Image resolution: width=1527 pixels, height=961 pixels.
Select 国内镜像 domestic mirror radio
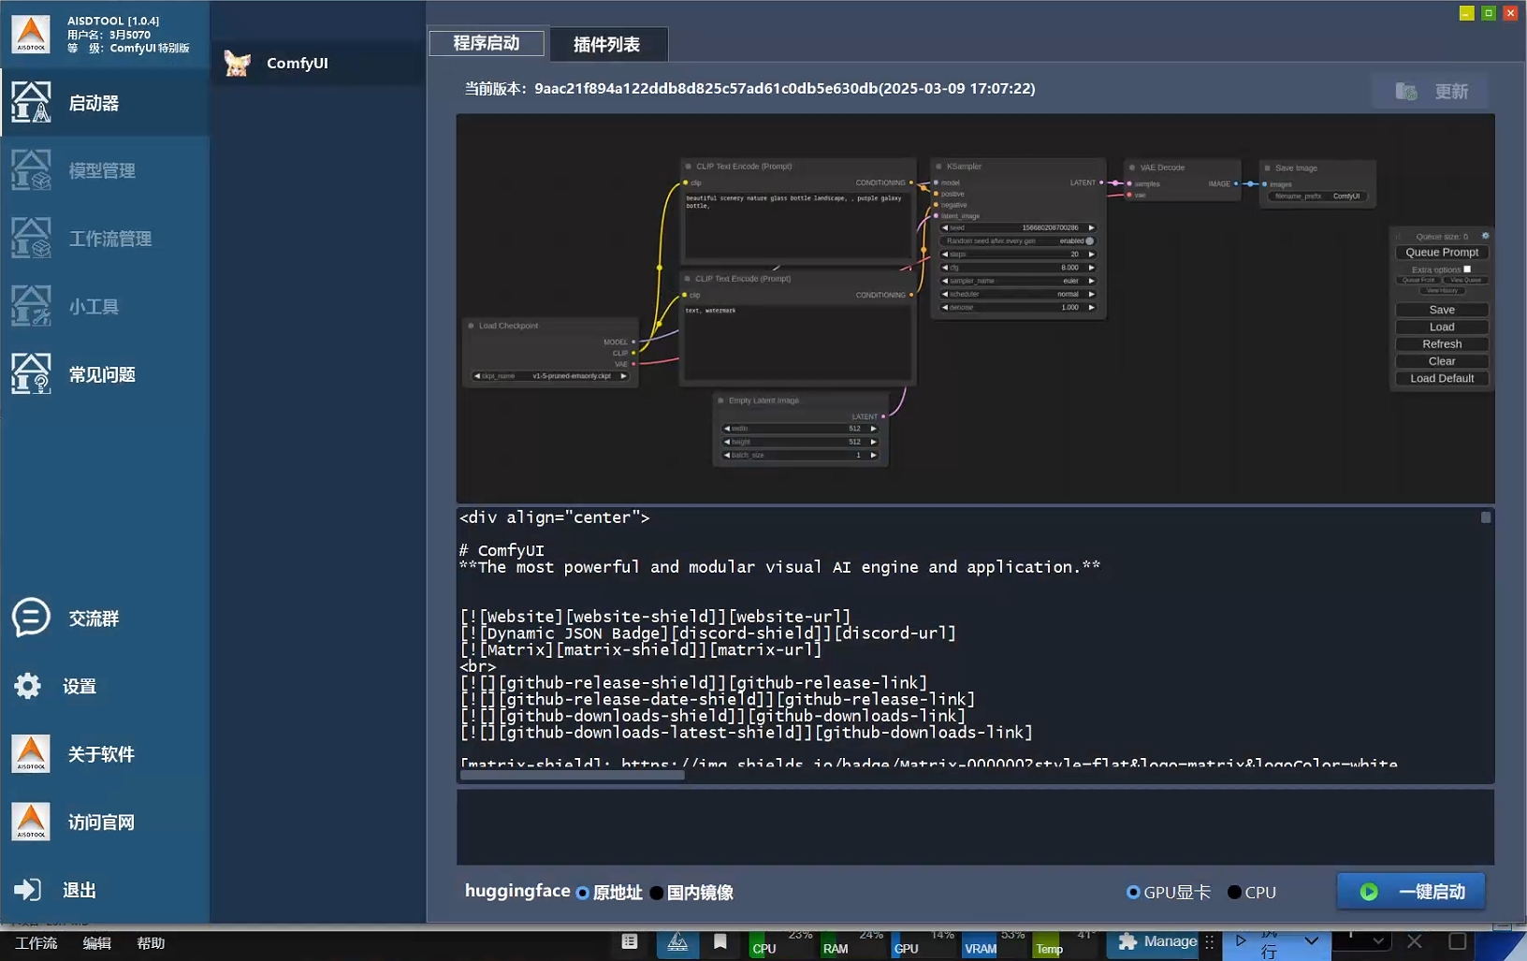coord(657,893)
